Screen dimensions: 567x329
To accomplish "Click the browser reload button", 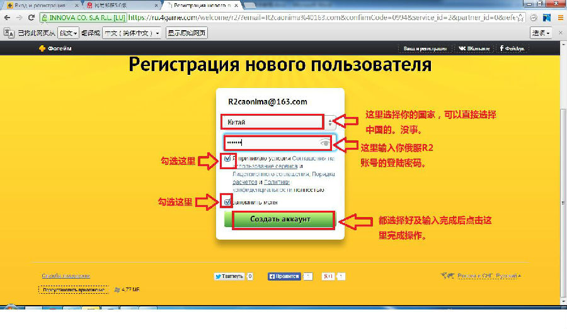I will pyautogui.click(x=30, y=18).
